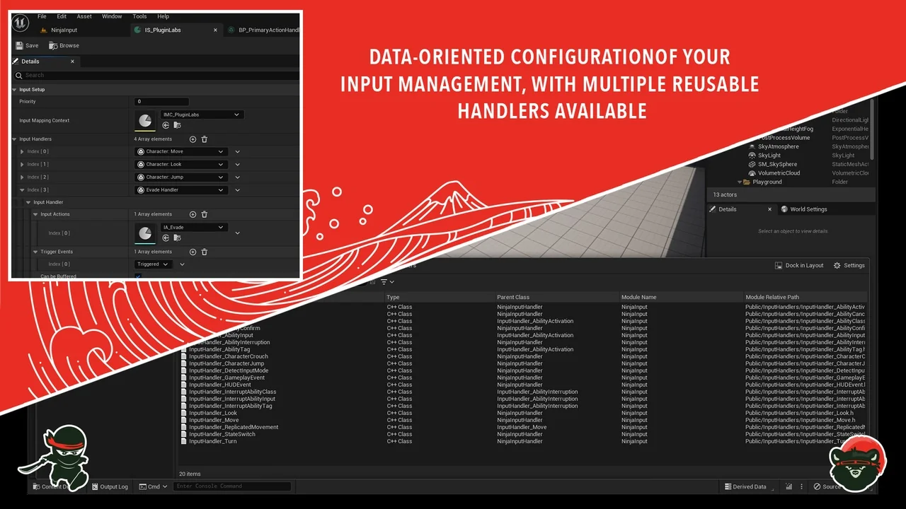Open the Triggered trigger event dropdown
This screenshot has width=906, height=509.
tap(153, 264)
